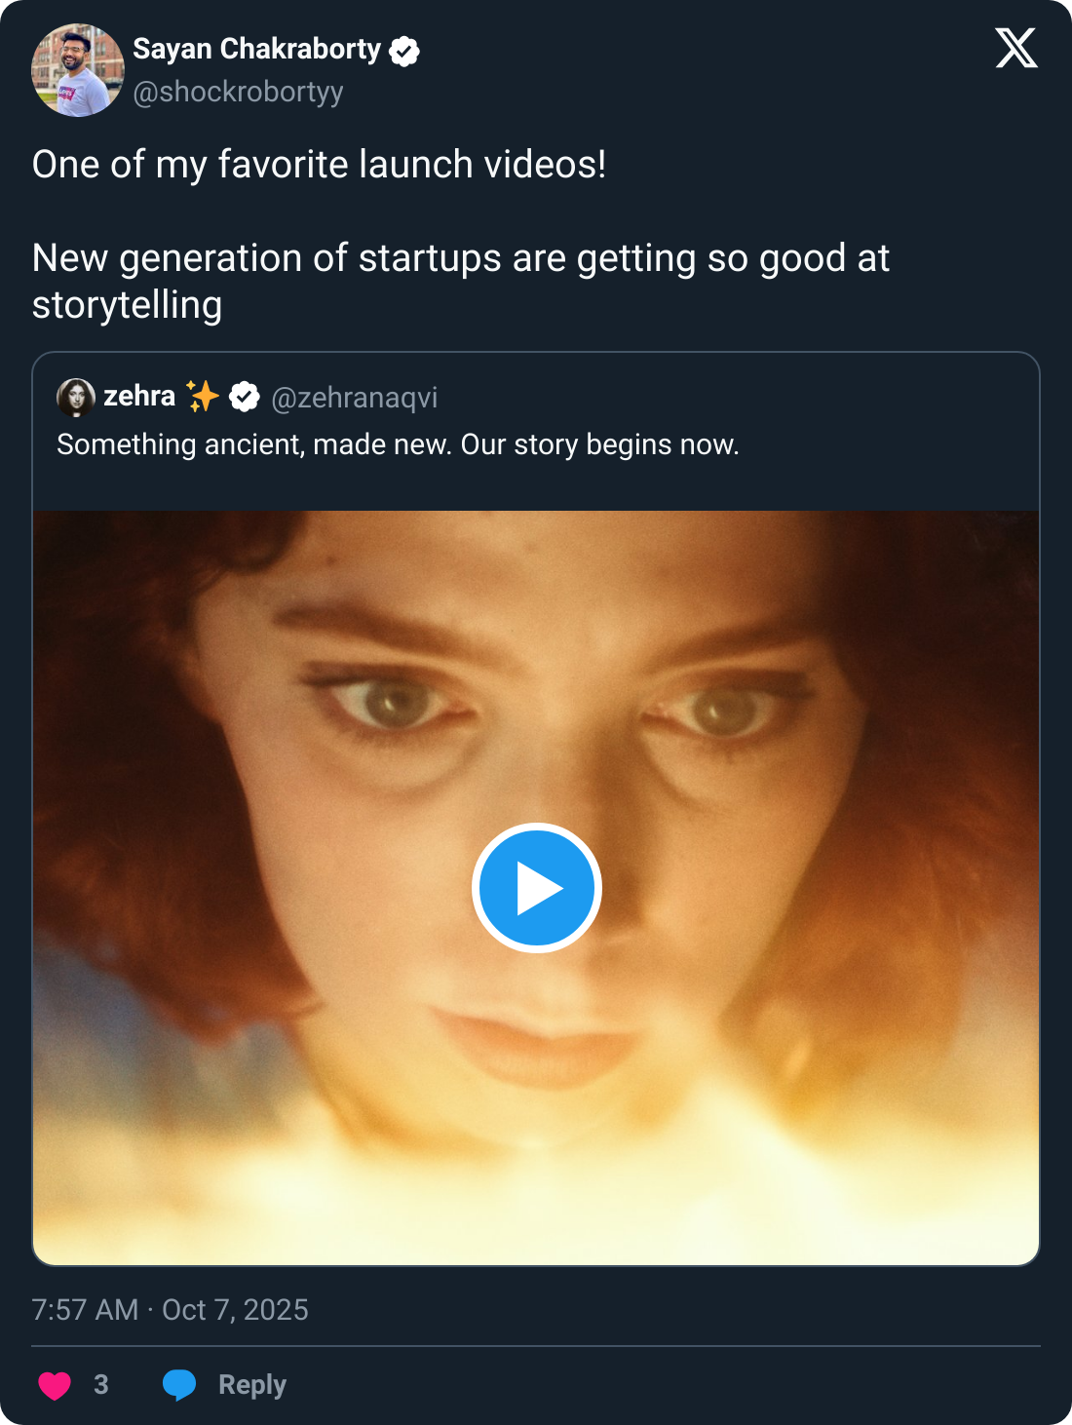Click the zehra display name
Image resolution: width=1072 pixels, height=1425 pixels.
coord(139,396)
